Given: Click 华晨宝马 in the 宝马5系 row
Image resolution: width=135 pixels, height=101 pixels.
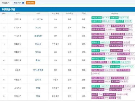Looking at the screenshot, I should coord(18,44).
